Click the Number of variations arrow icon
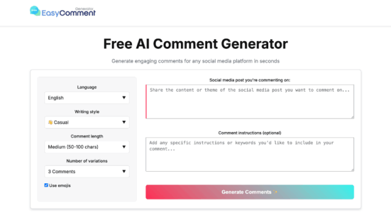Viewport: 391px width, 220px height. click(x=124, y=171)
